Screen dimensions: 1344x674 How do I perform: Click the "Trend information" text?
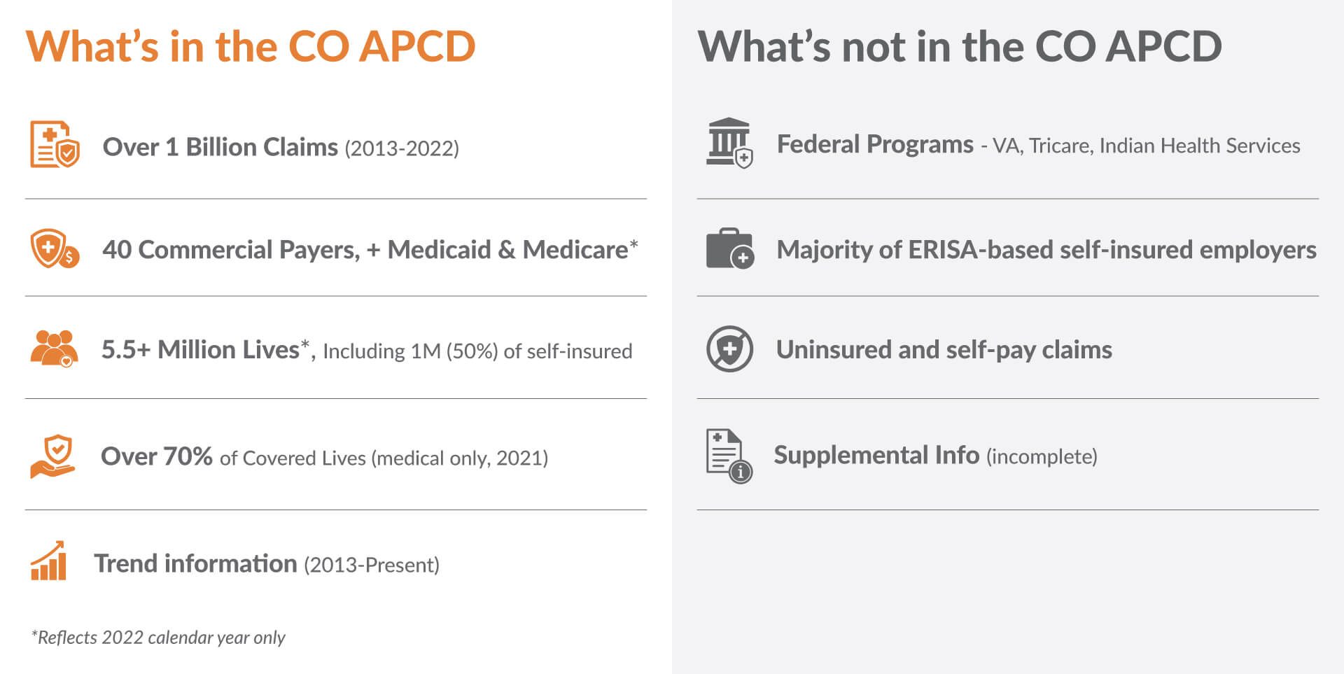[196, 563]
